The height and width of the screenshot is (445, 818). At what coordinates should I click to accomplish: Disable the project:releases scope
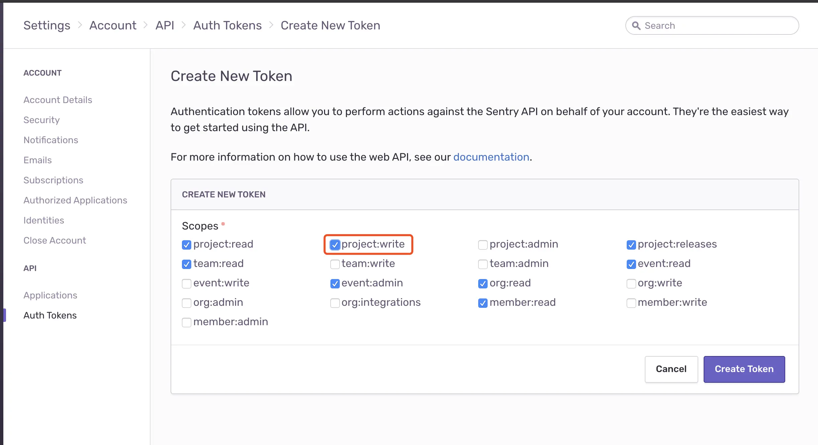click(x=631, y=245)
